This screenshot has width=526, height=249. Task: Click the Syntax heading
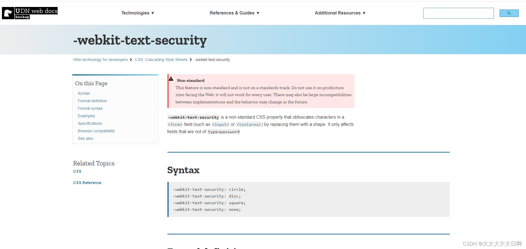click(x=183, y=170)
